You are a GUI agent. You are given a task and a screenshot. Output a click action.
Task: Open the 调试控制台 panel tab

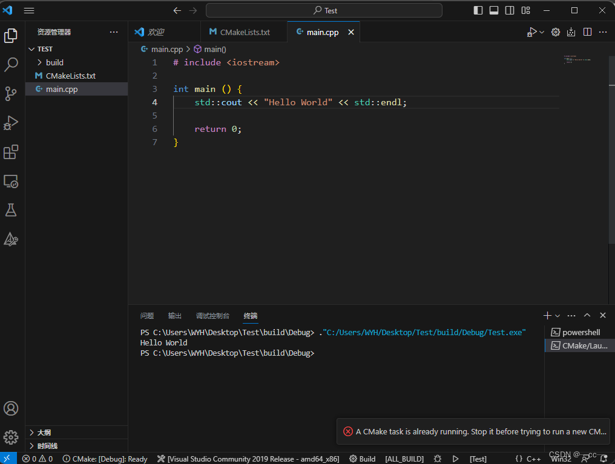tap(213, 315)
